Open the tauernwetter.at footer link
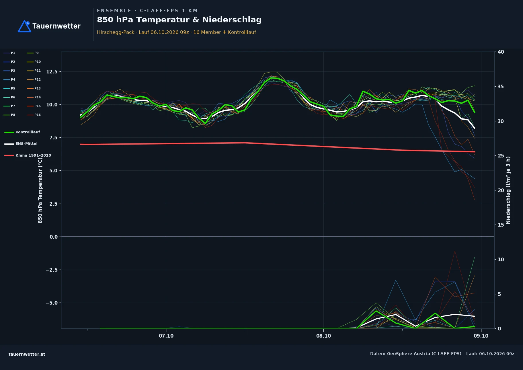This screenshot has height=370, width=523. (27, 354)
